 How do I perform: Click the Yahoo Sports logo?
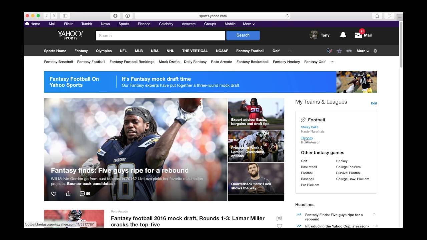[70, 35]
